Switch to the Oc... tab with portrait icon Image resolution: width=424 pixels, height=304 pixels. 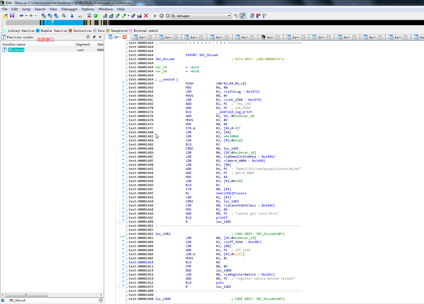pos(270,37)
